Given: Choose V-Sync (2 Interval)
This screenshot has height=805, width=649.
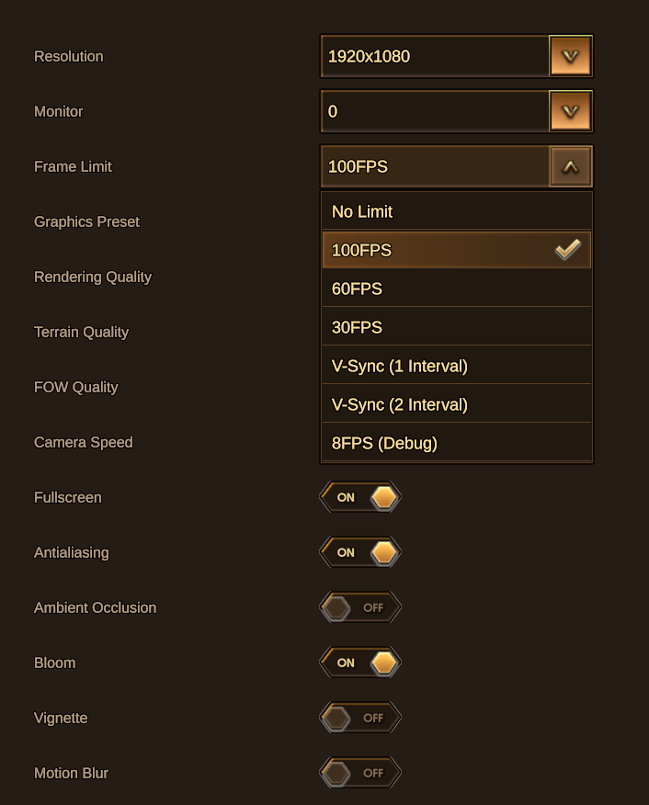Looking at the screenshot, I should tap(456, 404).
